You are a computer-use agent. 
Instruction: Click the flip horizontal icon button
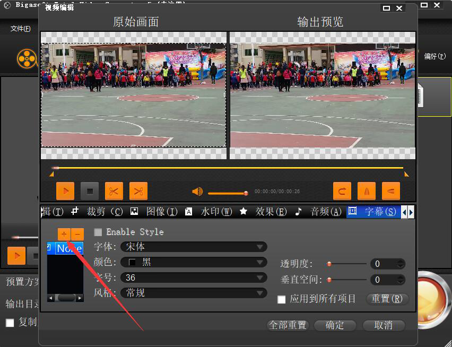(x=367, y=191)
